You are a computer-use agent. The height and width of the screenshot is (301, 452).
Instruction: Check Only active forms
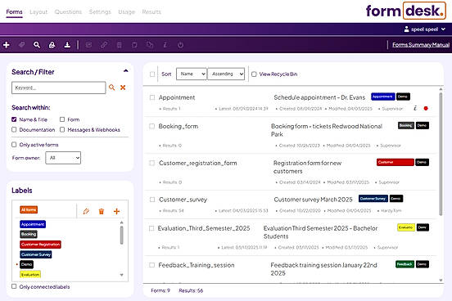(x=14, y=145)
